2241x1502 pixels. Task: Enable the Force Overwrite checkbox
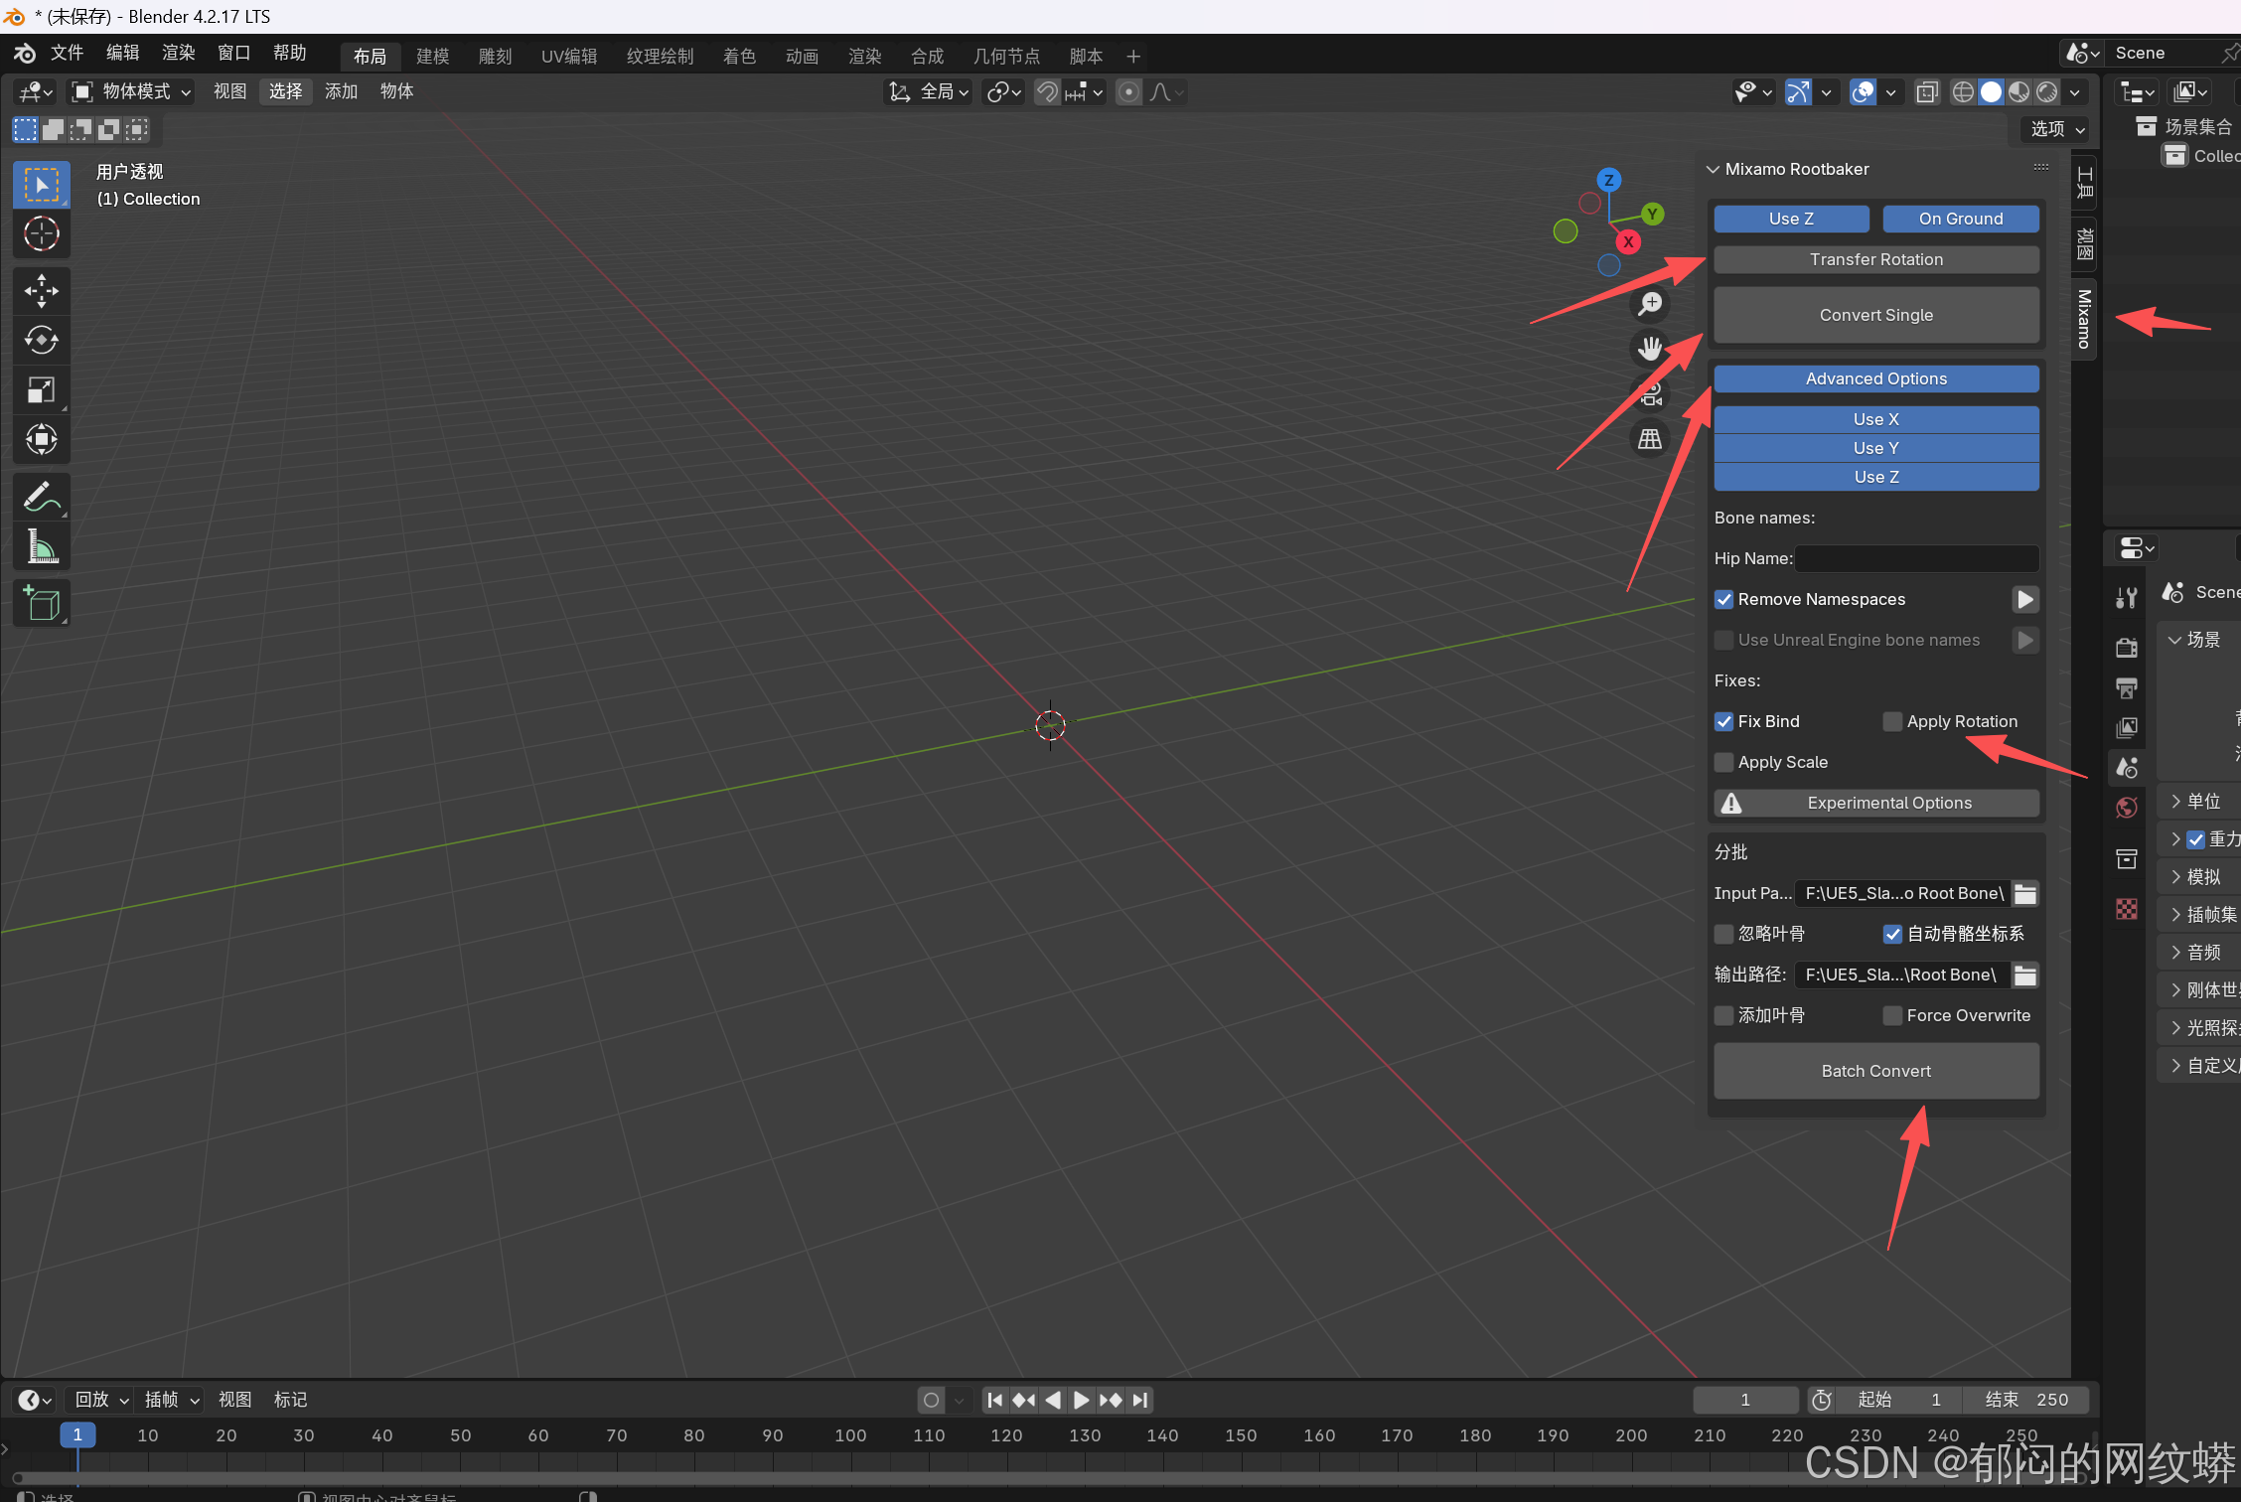1892,1015
